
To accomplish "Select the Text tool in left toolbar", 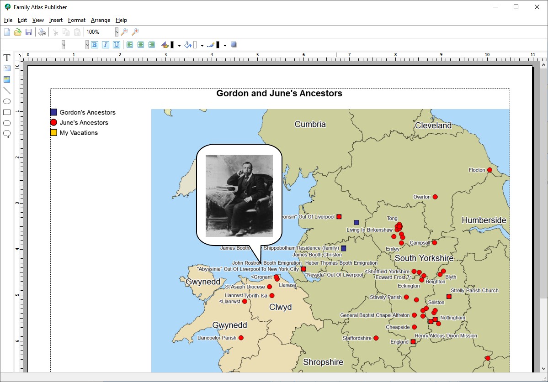I will [7, 58].
